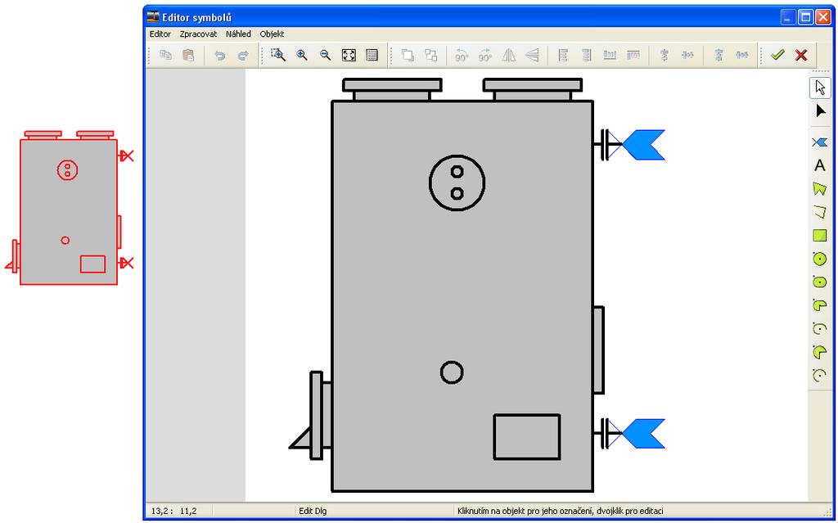Click the large circle with two holes
Screen dimensions: 838x523
tap(457, 183)
